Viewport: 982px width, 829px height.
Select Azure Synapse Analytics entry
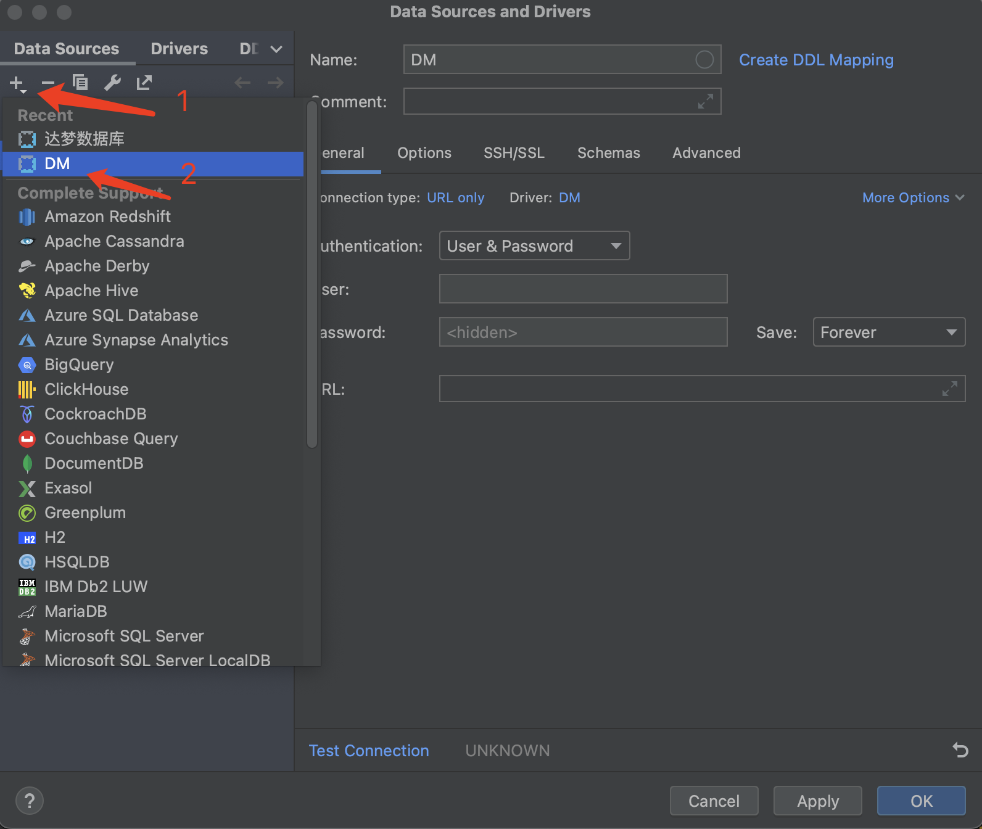pyautogui.click(x=153, y=340)
